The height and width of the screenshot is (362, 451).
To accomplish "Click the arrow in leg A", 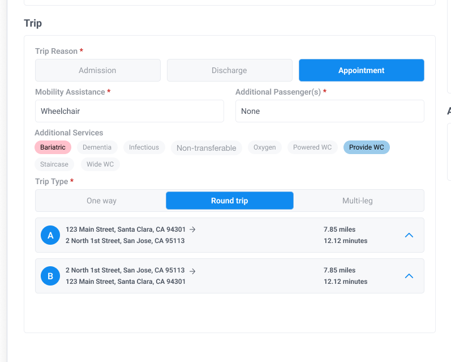I will tap(192, 229).
